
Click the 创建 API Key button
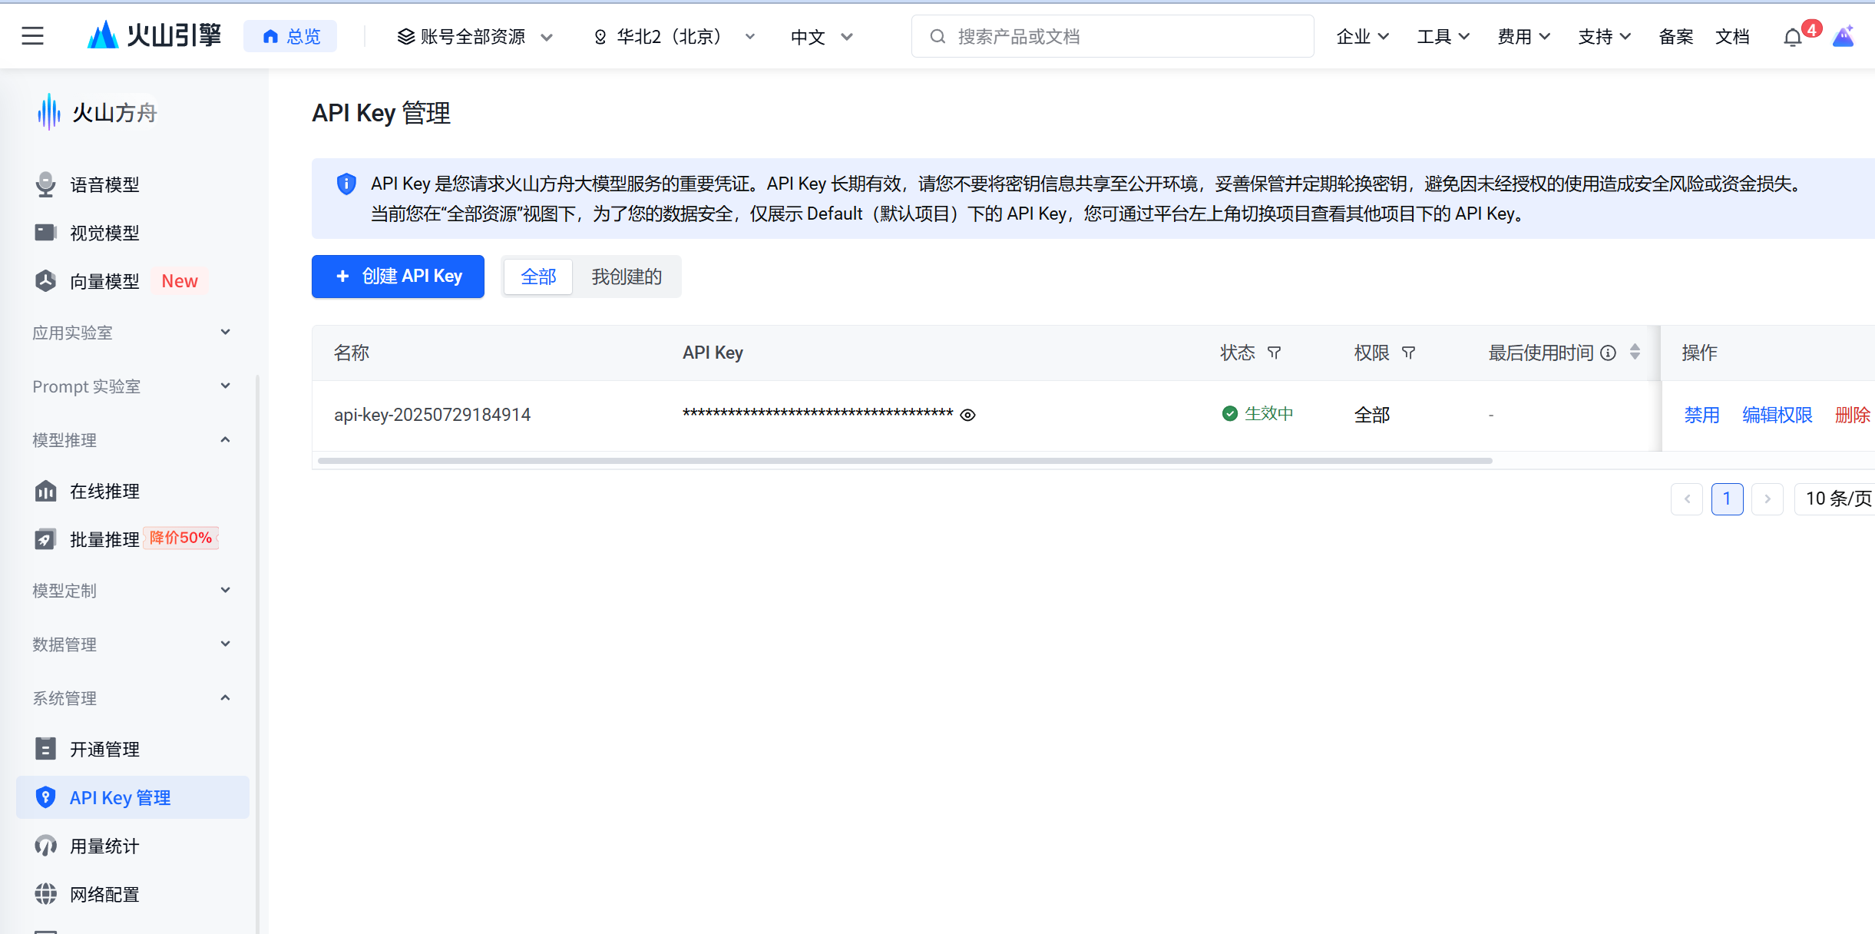[398, 277]
